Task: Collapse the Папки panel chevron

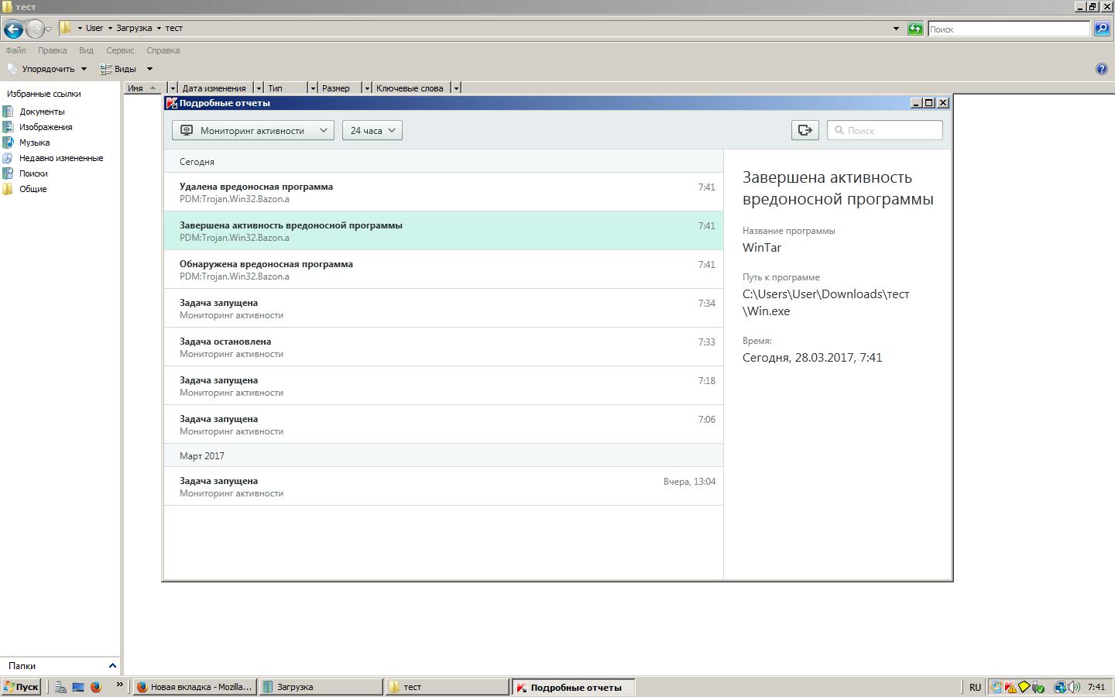Action: coord(112,665)
